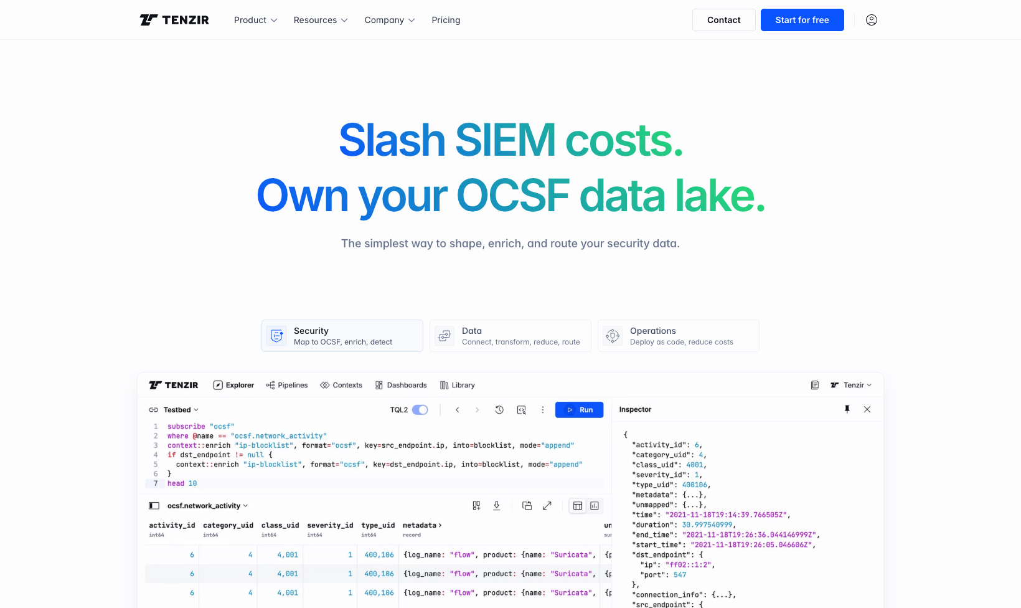Screen dimensions: 1021x608
Task: Open the user account icon
Action: [872, 20]
